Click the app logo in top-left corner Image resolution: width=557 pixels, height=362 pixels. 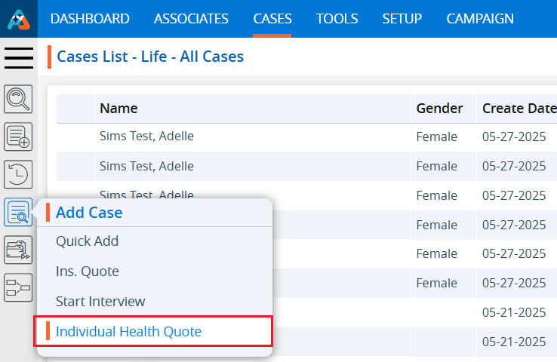pos(19,19)
